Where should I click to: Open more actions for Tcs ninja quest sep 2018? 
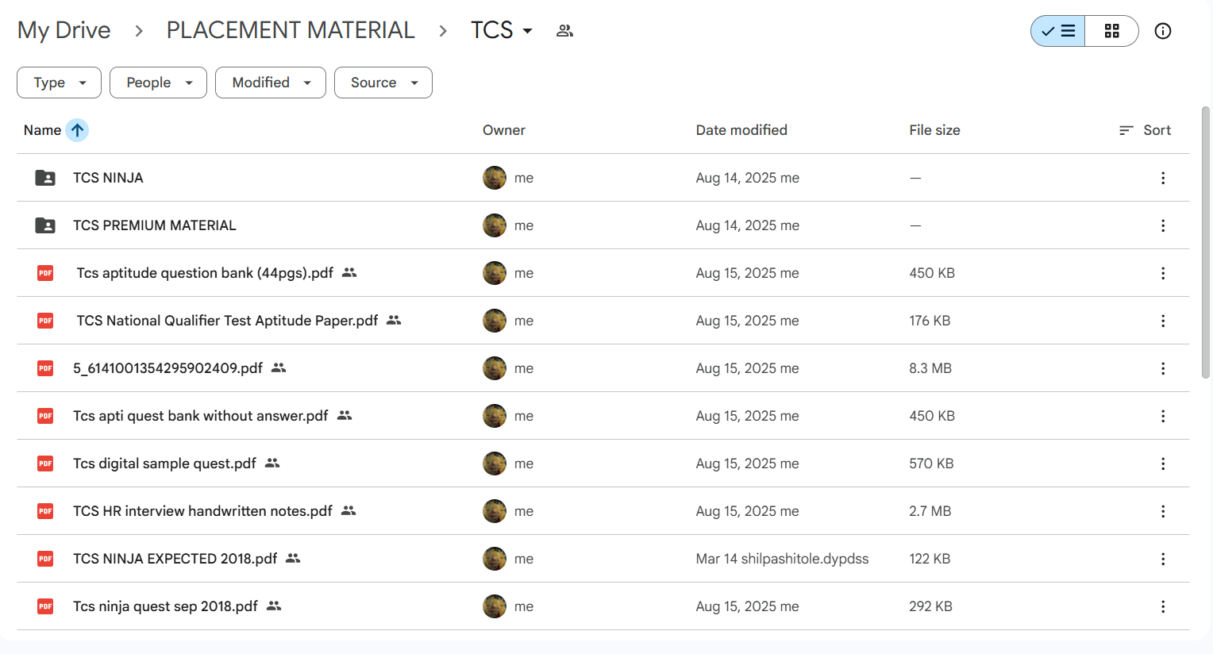point(1163,606)
